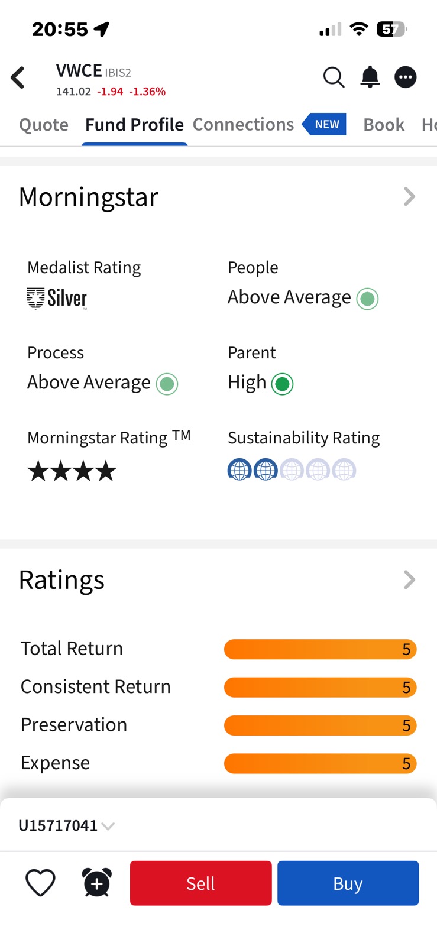Switch to the Quote tab
437x946 pixels.
tap(43, 124)
